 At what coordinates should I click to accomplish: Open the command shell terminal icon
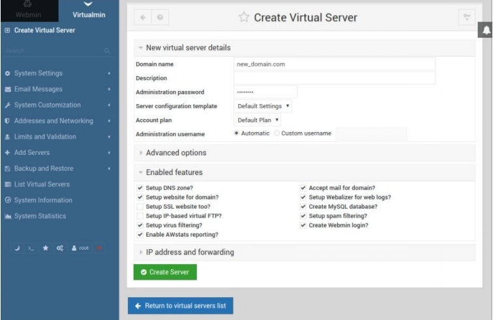[31, 248]
